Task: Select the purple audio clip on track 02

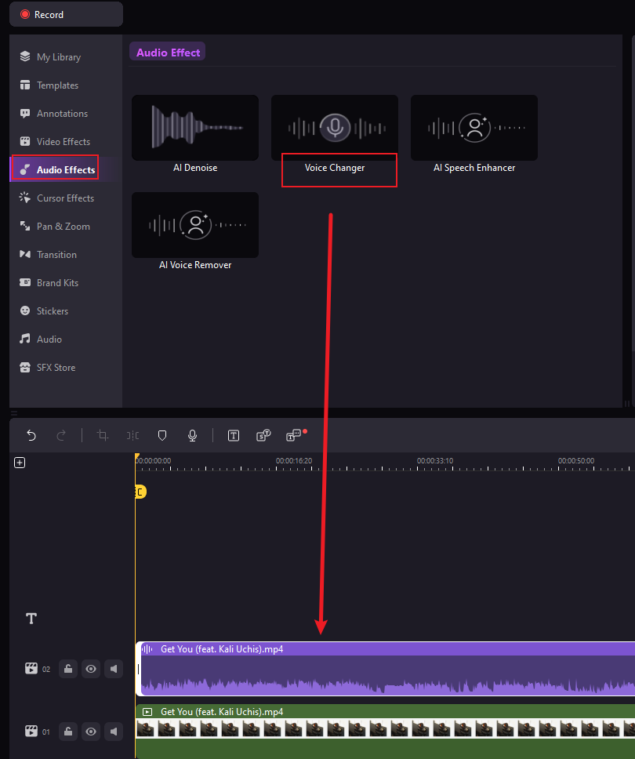Action: 385,669
